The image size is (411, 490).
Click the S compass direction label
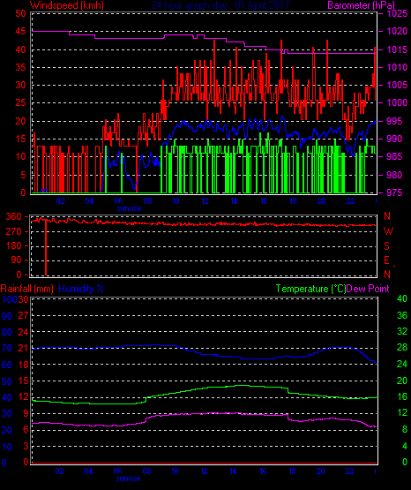pos(386,246)
